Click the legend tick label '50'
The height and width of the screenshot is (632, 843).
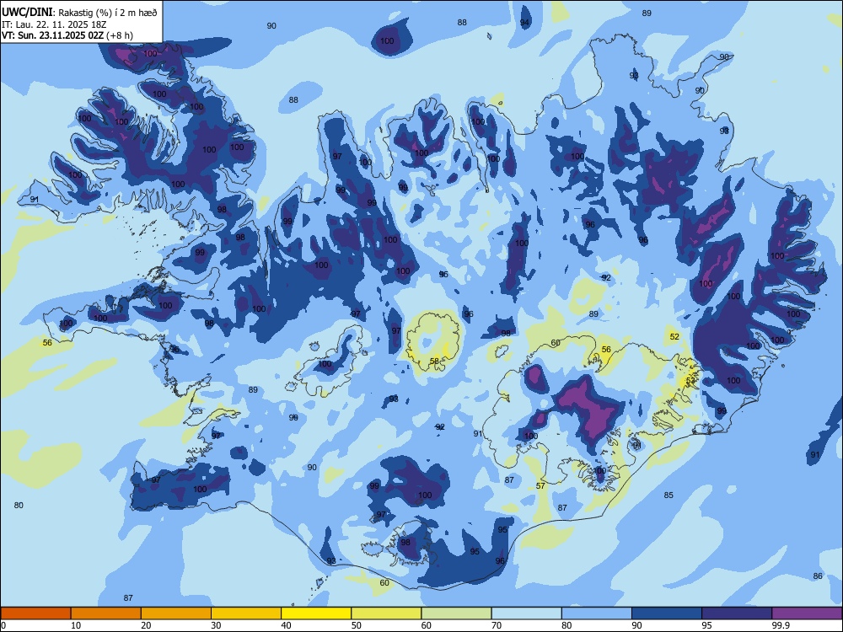[356, 625]
